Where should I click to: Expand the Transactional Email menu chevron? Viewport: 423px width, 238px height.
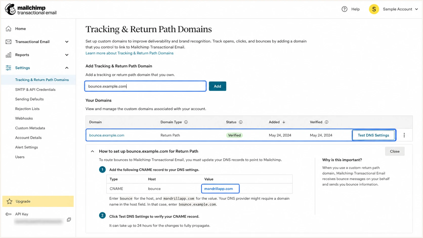pyautogui.click(x=67, y=42)
